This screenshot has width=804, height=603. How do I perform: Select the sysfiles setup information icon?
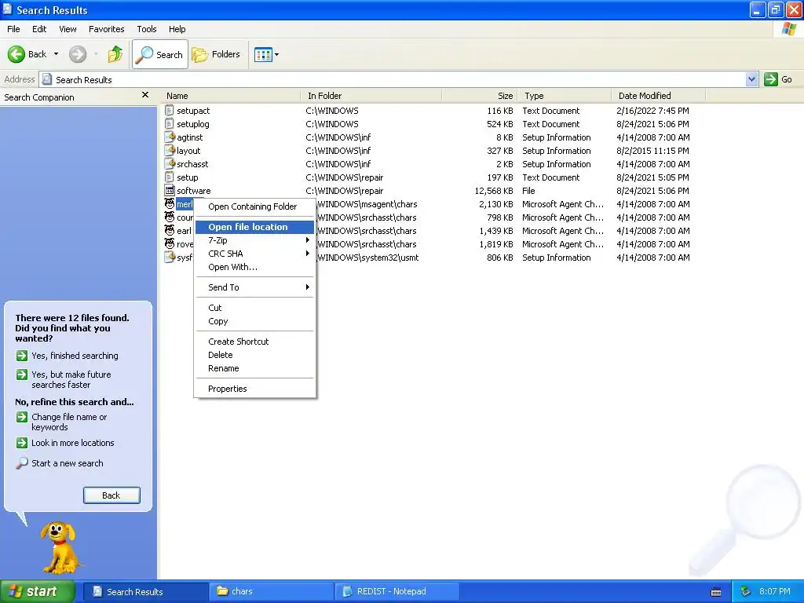pyautogui.click(x=170, y=257)
